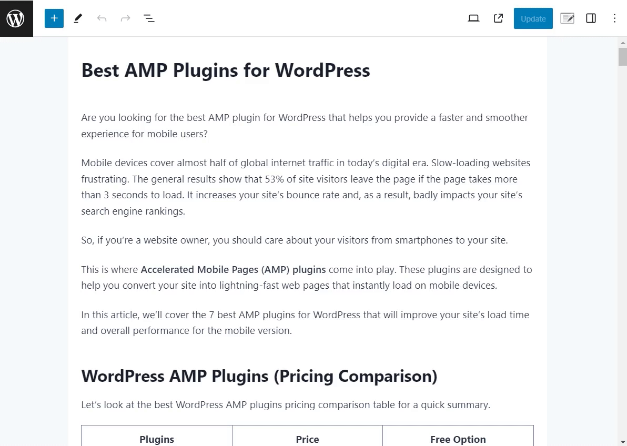Click the paragraph starting 'So, if you're a website owner'

click(x=295, y=240)
